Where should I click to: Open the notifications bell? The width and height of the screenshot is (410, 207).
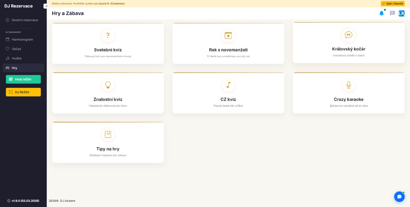coord(382,13)
